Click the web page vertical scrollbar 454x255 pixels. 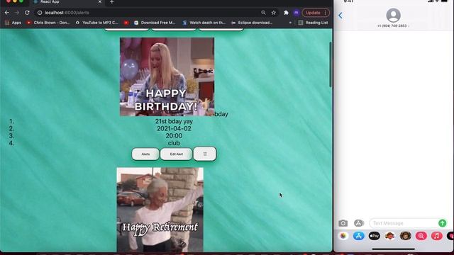click(331, 64)
